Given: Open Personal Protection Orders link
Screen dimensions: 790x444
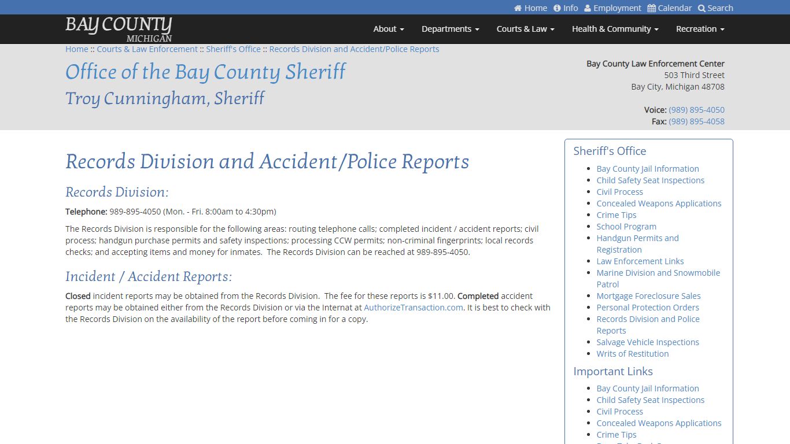Looking at the screenshot, I should point(648,308).
